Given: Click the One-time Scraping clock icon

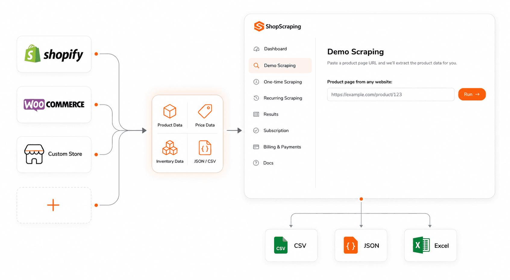Looking at the screenshot, I should click(x=256, y=82).
